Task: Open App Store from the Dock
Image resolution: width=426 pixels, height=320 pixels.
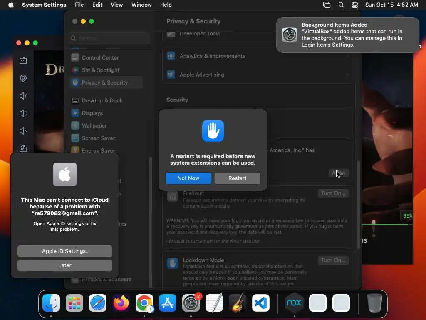Action: tap(168, 303)
